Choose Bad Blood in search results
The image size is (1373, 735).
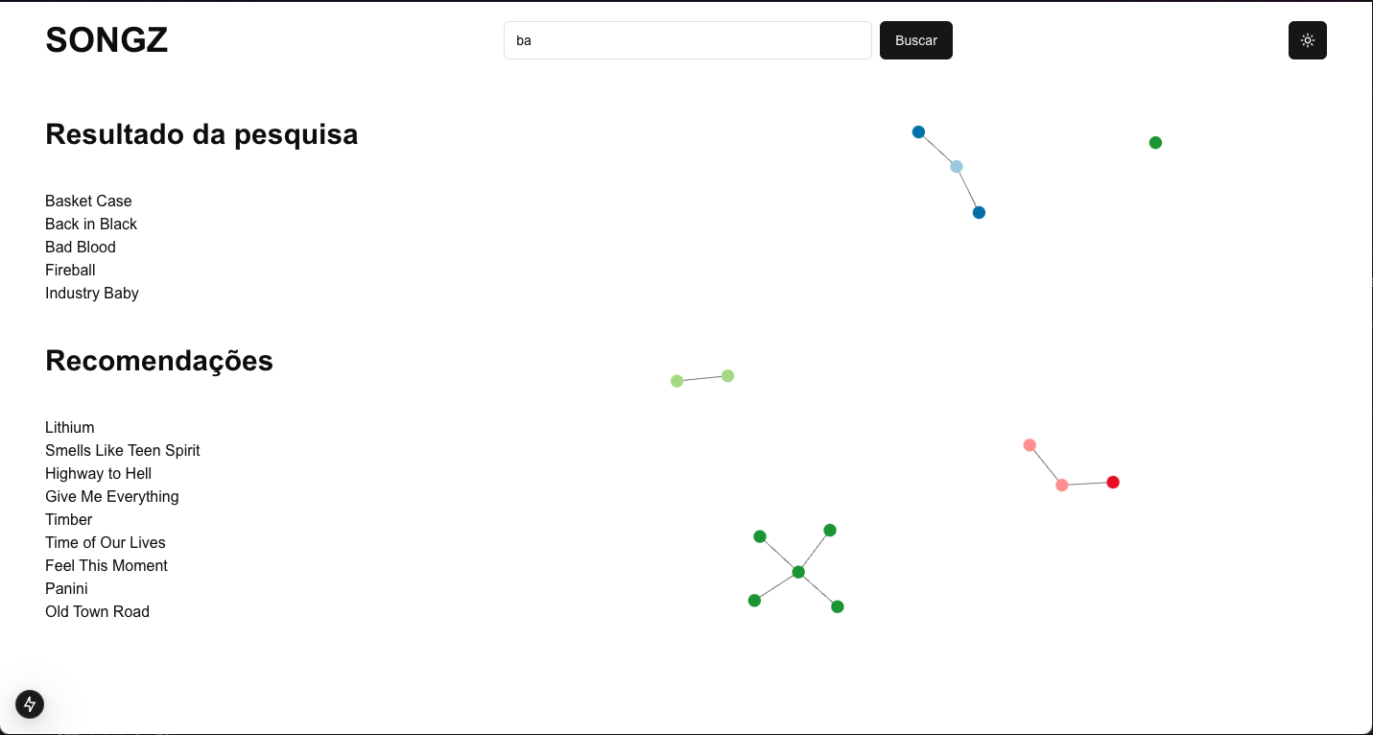(81, 247)
